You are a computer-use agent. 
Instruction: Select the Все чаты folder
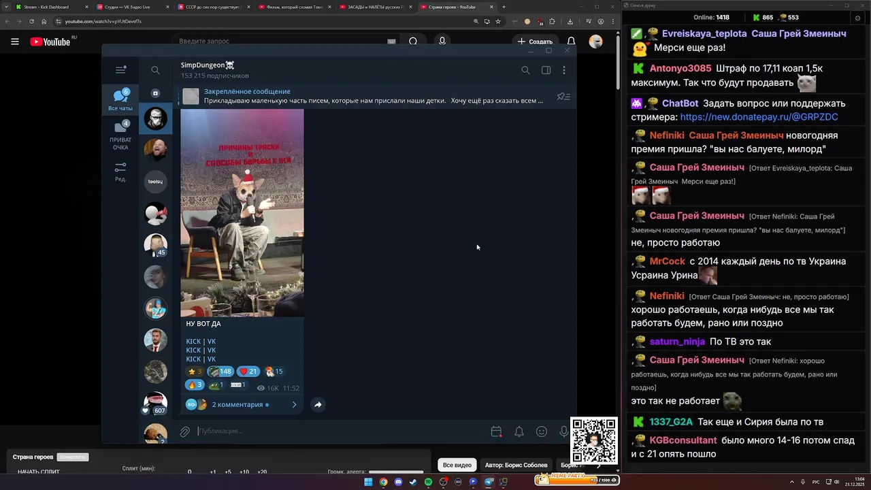point(120,99)
